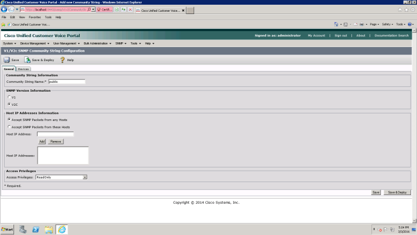Close the Cisco Unified Customer Voice tab
417x235 pixels.
(183, 11)
